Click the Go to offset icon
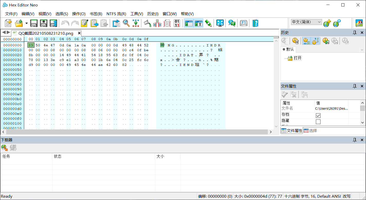The width and height of the screenshot is (366, 200). [x=116, y=23]
